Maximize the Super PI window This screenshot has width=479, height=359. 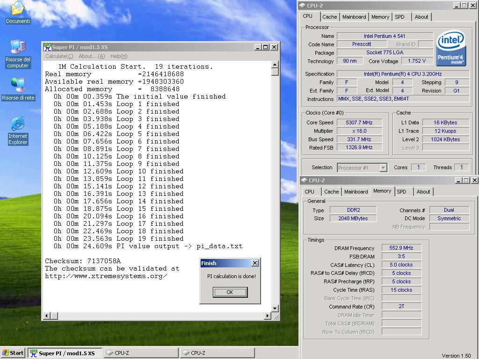coord(266,47)
